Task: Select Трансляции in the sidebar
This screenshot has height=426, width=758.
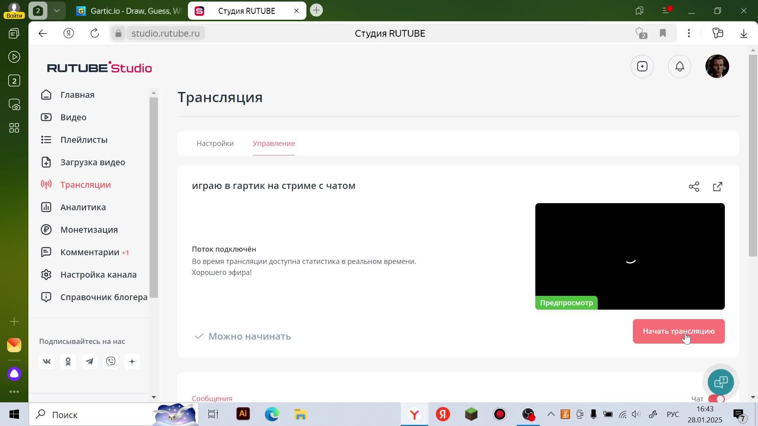Action: click(76, 185)
